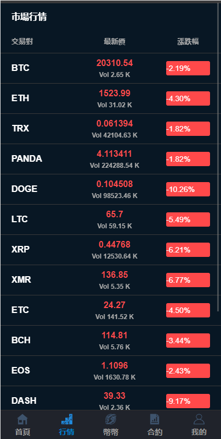221x439 pixels.
Task: Select the market chart icon in bottom bar
Action: point(67,419)
